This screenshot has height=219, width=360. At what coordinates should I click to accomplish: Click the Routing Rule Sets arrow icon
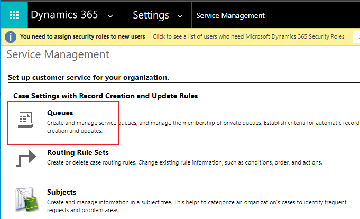[26, 158]
